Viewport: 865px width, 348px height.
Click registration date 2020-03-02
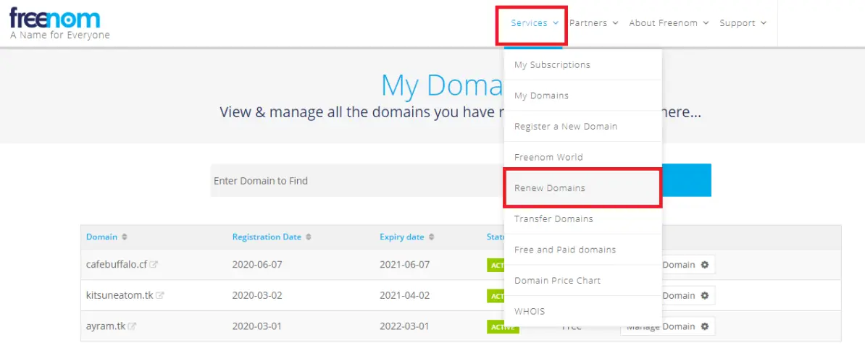click(x=257, y=295)
